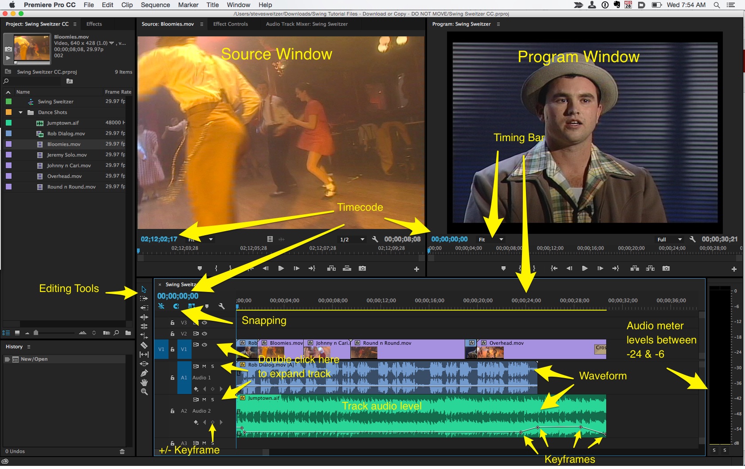Mute Audio 1 track

click(204, 367)
